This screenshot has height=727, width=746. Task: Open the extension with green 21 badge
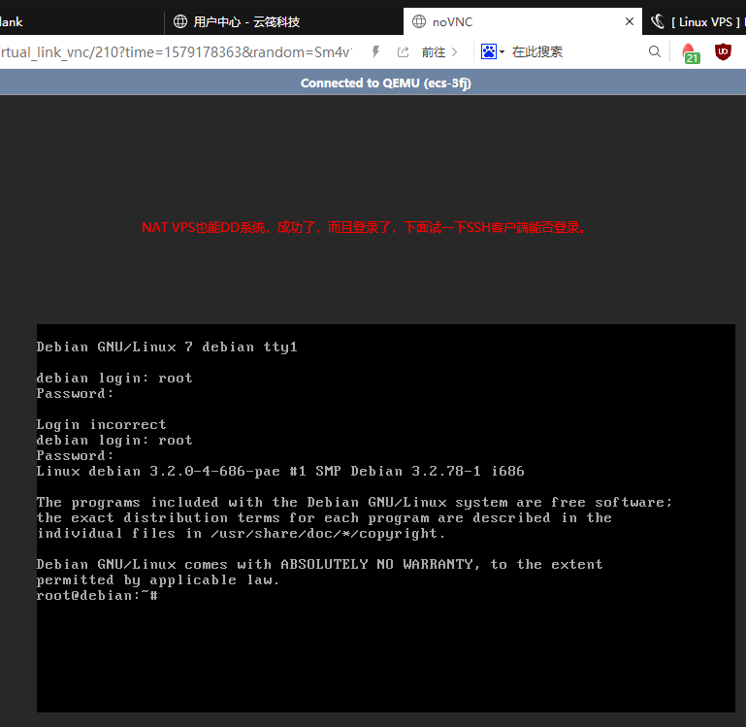pyautogui.click(x=690, y=52)
